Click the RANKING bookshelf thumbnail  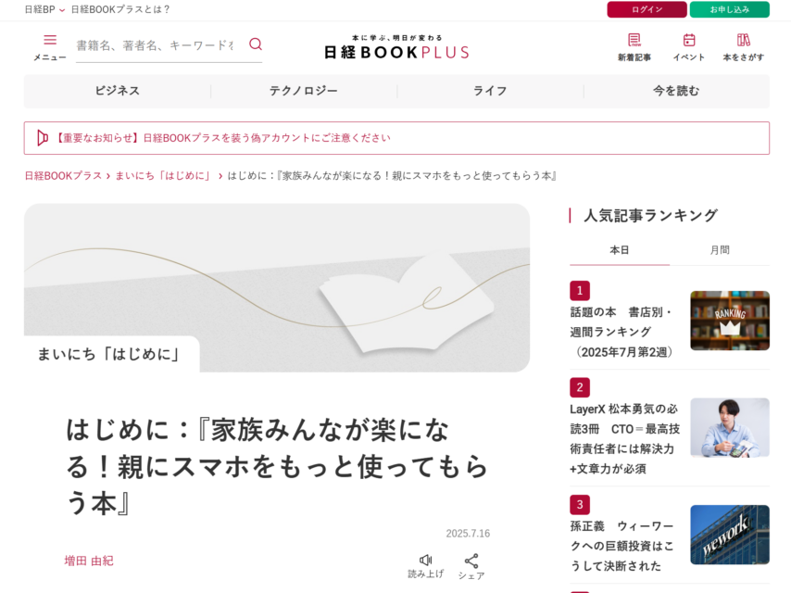tap(730, 321)
